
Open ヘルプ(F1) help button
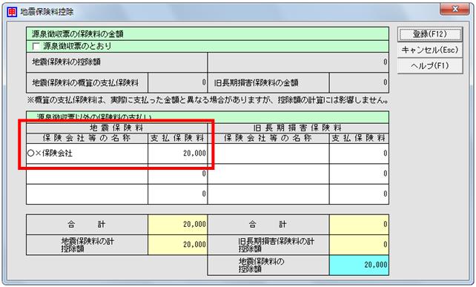(x=430, y=66)
